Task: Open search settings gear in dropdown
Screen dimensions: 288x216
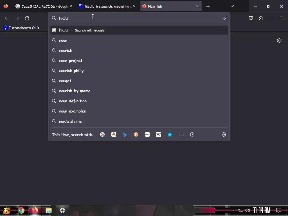Action: click(x=224, y=134)
